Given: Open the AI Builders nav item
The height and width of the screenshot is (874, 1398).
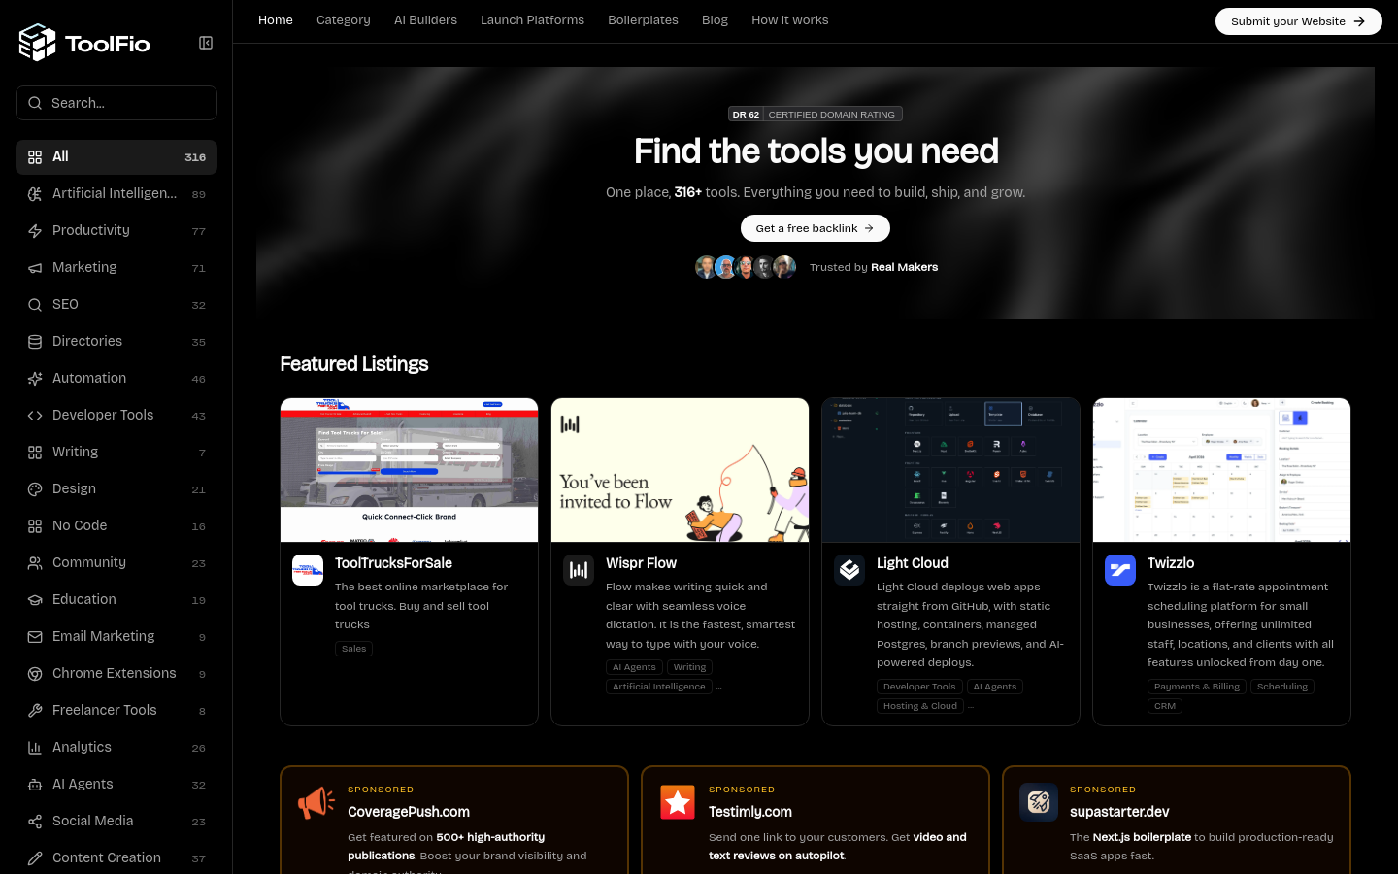Looking at the screenshot, I should 425,20.
